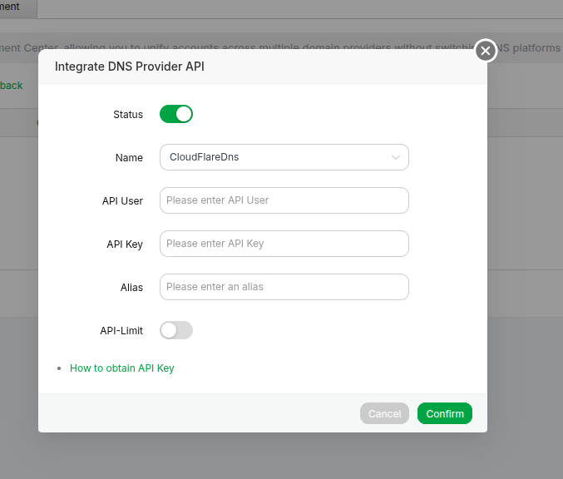Screen dimensions: 563x479
Task: Click the Name field label
Action: click(x=129, y=158)
